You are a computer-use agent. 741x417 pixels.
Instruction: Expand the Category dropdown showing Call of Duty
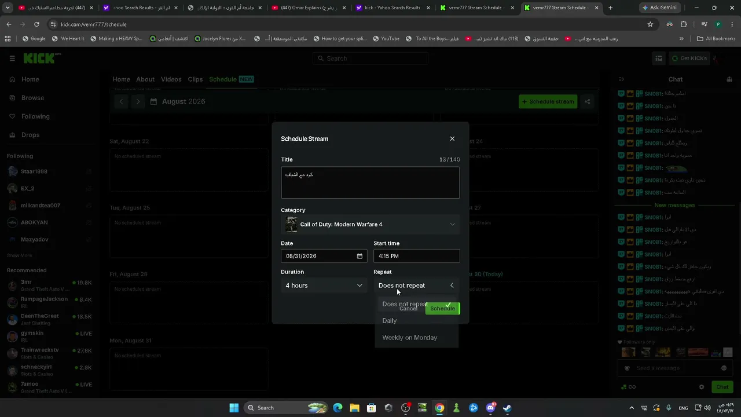pyautogui.click(x=370, y=225)
